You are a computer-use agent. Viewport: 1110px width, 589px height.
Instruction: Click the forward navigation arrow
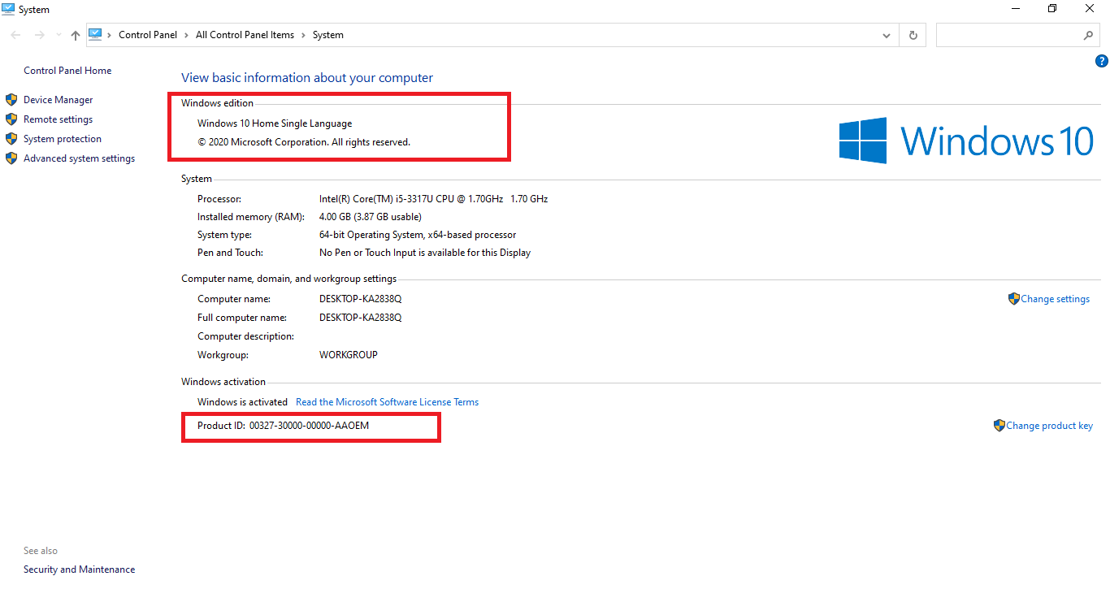[39, 35]
